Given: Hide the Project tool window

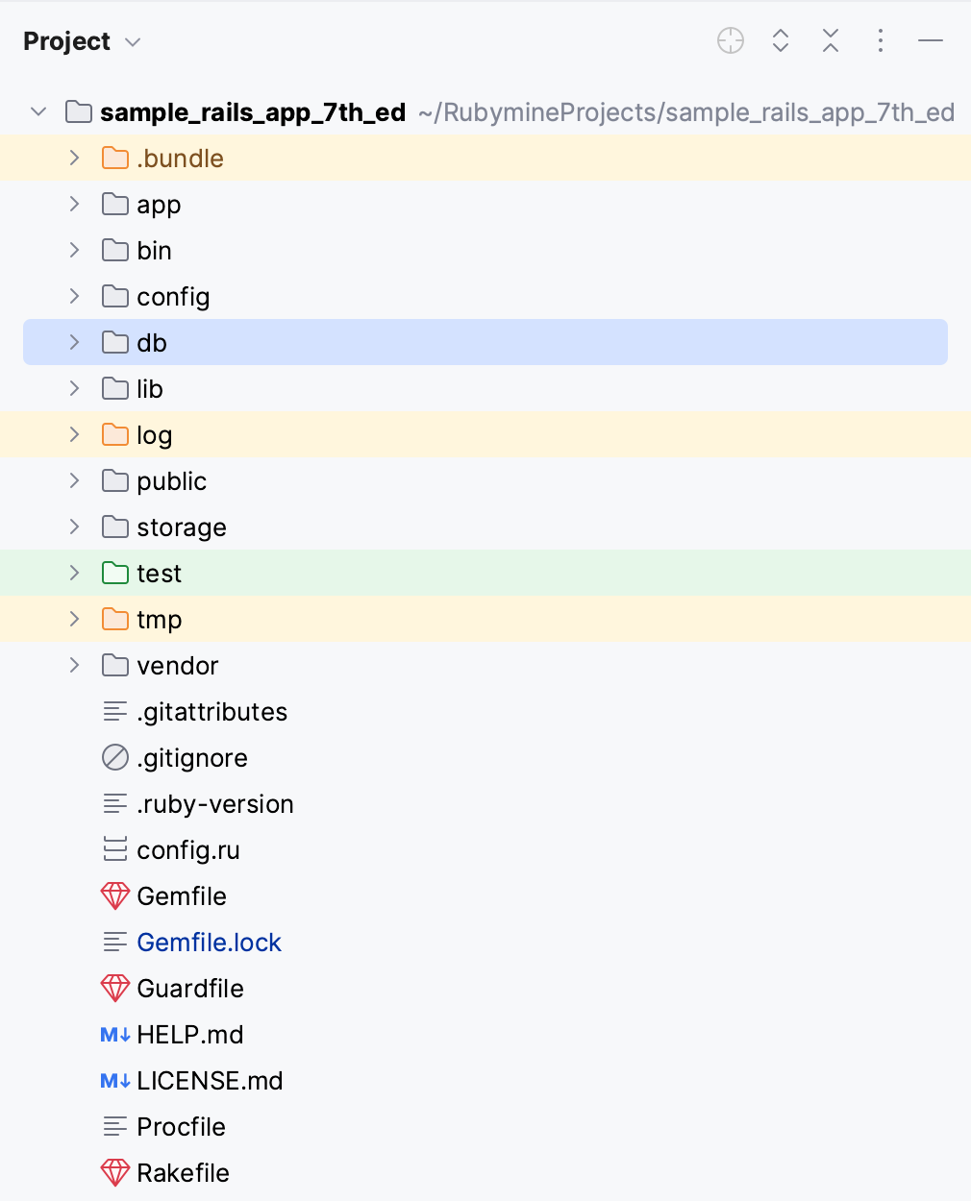Looking at the screenshot, I should (931, 41).
